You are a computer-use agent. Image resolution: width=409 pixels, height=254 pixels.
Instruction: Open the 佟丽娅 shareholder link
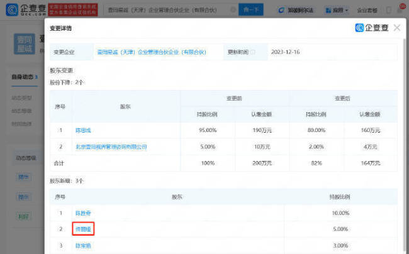(83, 229)
